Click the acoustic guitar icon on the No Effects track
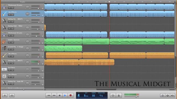Viewport: 177px width, 99px height. click(4, 55)
